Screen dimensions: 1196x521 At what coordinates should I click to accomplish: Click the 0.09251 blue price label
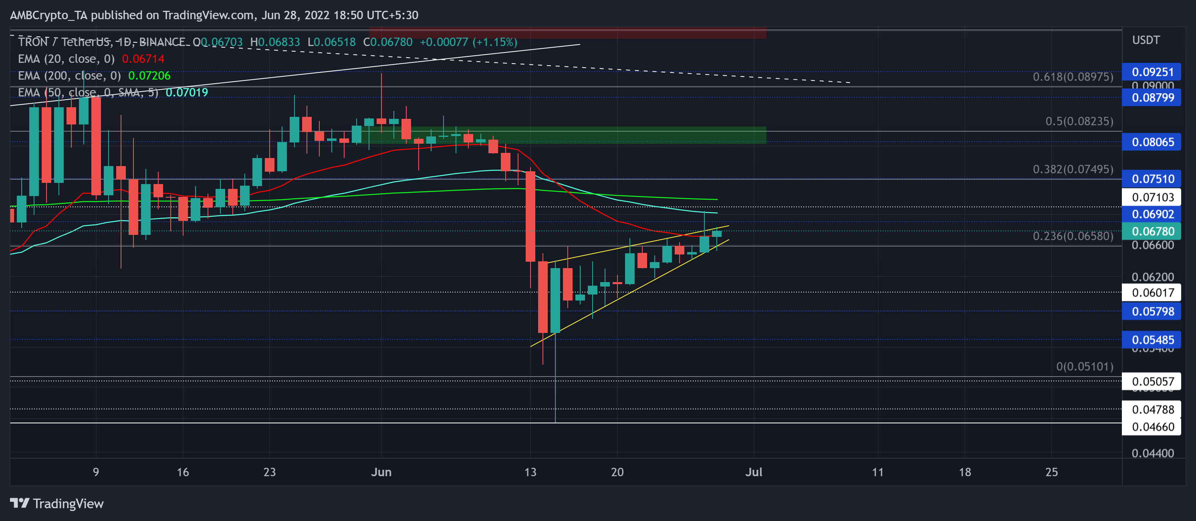(x=1152, y=72)
